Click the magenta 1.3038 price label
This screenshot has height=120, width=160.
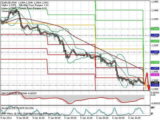155,75
